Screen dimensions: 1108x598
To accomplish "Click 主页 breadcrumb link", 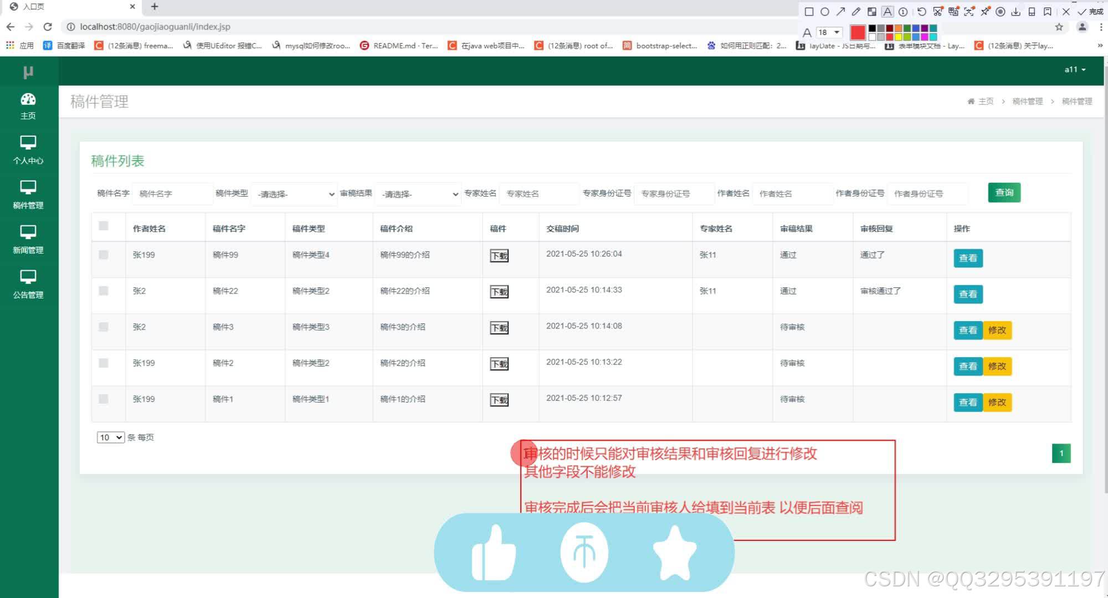I will click(x=981, y=101).
